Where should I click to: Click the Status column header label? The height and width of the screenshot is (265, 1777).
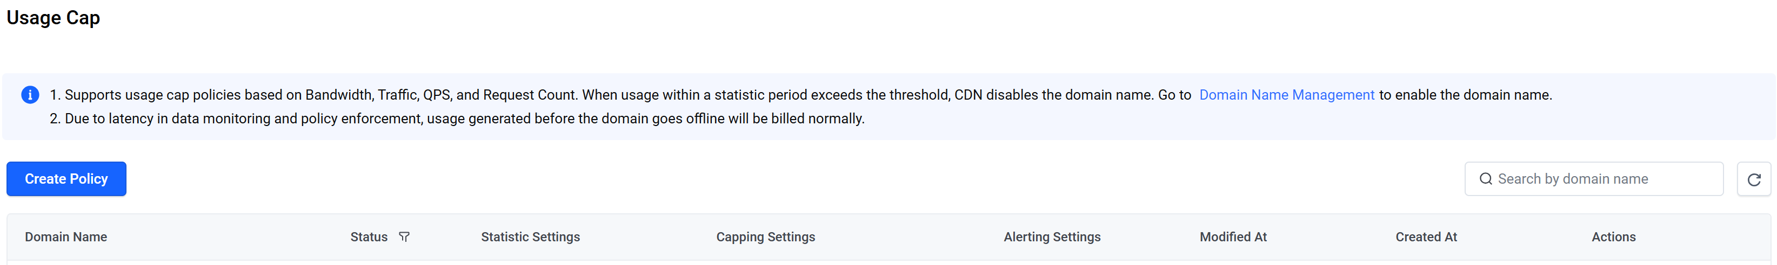pos(369,237)
